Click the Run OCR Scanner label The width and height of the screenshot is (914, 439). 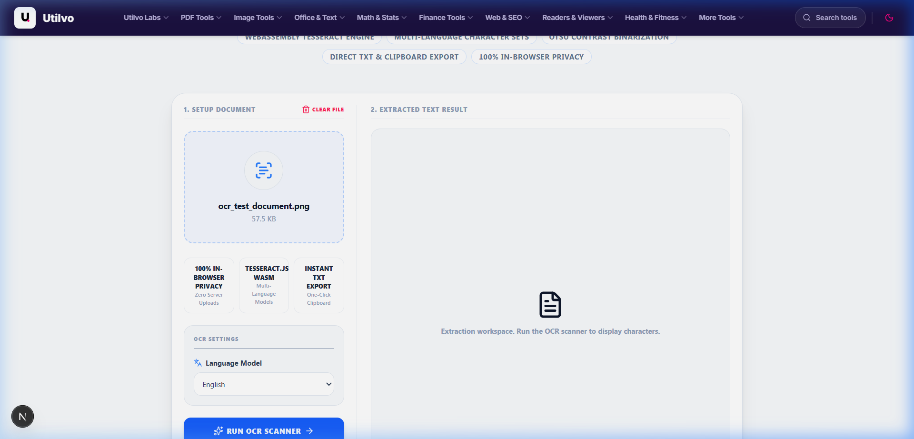click(x=264, y=431)
